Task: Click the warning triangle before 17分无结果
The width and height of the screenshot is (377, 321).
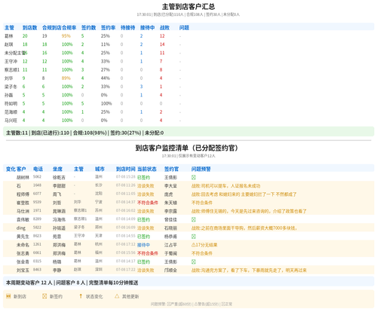Action: (x=194, y=245)
